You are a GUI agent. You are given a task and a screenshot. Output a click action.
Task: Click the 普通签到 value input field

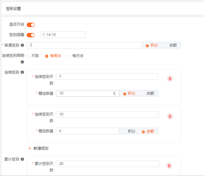pyautogui.click(x=84, y=45)
